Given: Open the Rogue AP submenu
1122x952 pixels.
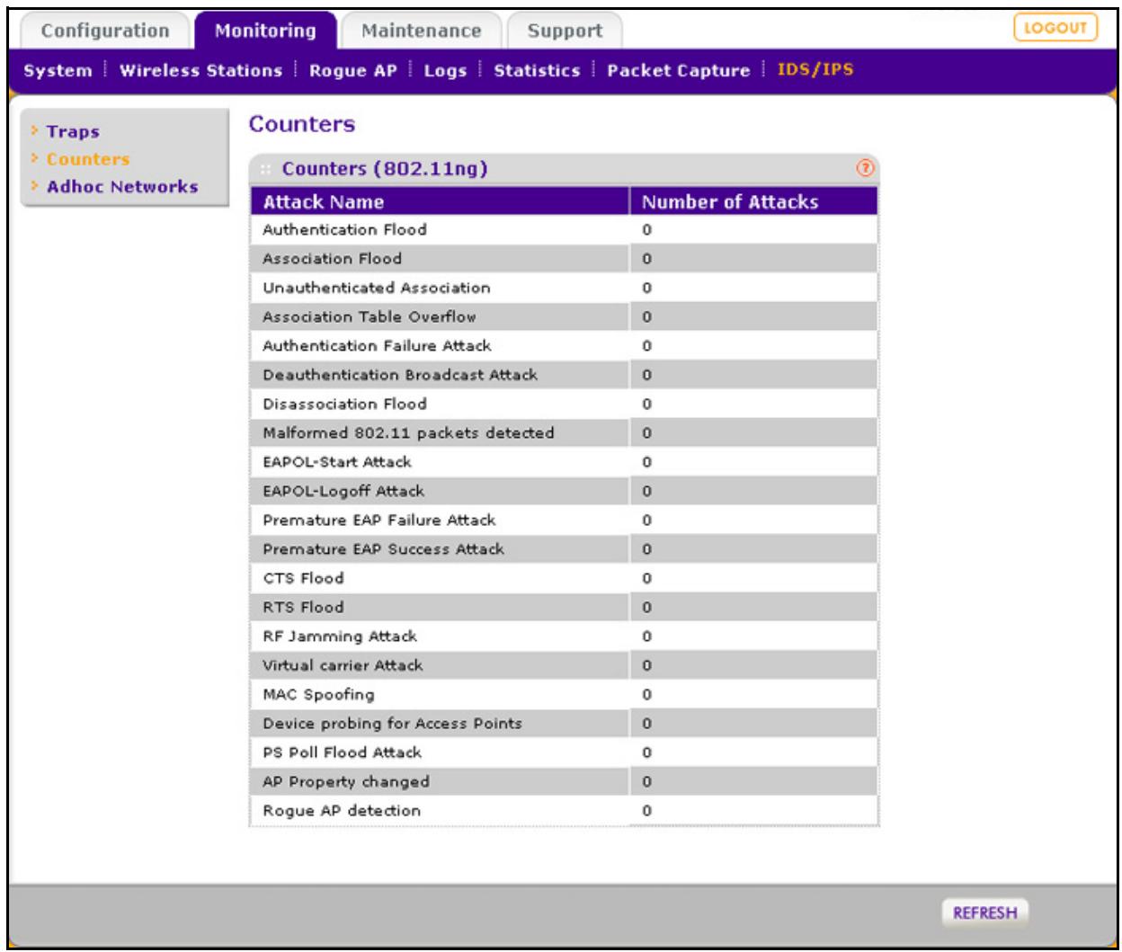Looking at the screenshot, I should (x=352, y=70).
